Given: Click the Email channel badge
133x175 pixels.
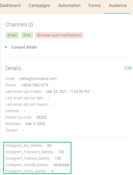Looking at the screenshot, I should 12,35.
